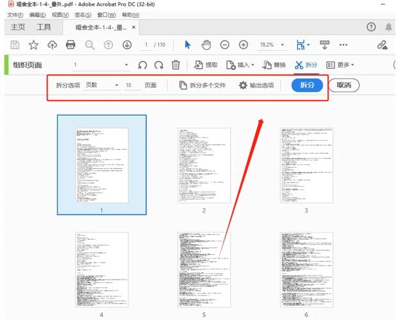Click the current page number field
The height and width of the screenshot is (320, 409).
pyautogui.click(x=146, y=45)
